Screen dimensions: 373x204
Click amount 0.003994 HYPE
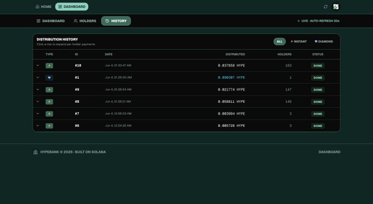[x=231, y=114]
